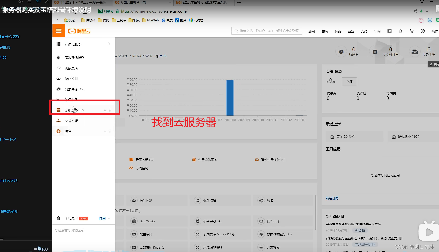Click the DataWorks product icon
Screen dimensions: 439x252
pos(134,221)
